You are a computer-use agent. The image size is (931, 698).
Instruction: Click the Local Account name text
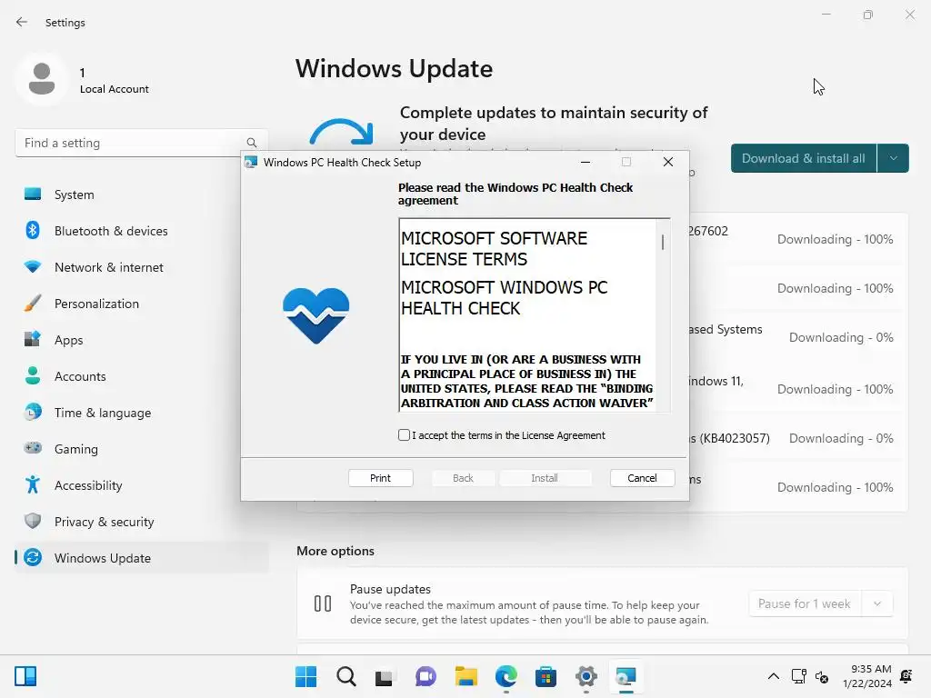(114, 89)
